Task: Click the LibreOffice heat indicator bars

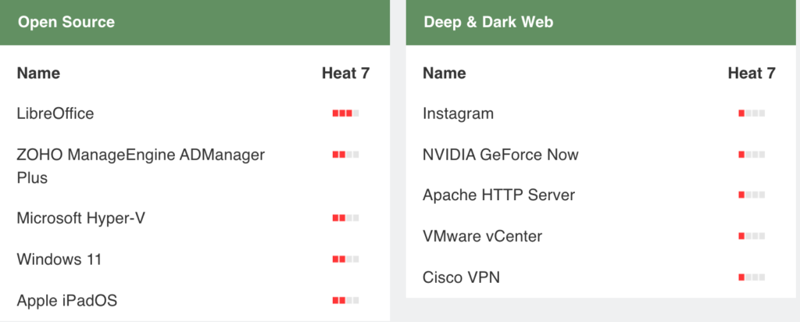Action: pyautogui.click(x=345, y=113)
